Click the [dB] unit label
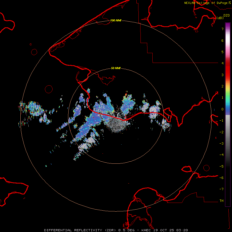The width and height of the screenshot is (232, 232). [220, 18]
